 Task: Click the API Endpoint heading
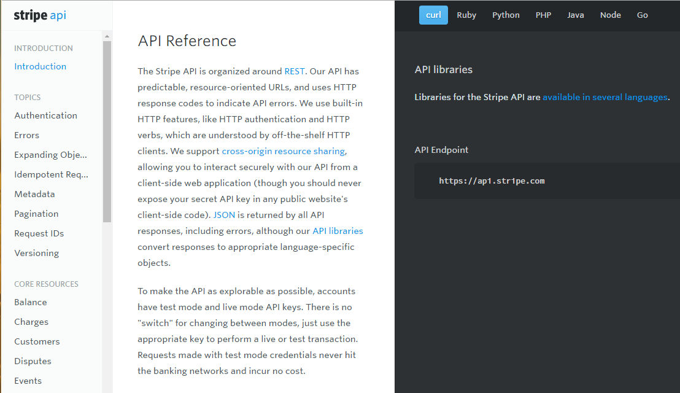pyautogui.click(x=441, y=150)
